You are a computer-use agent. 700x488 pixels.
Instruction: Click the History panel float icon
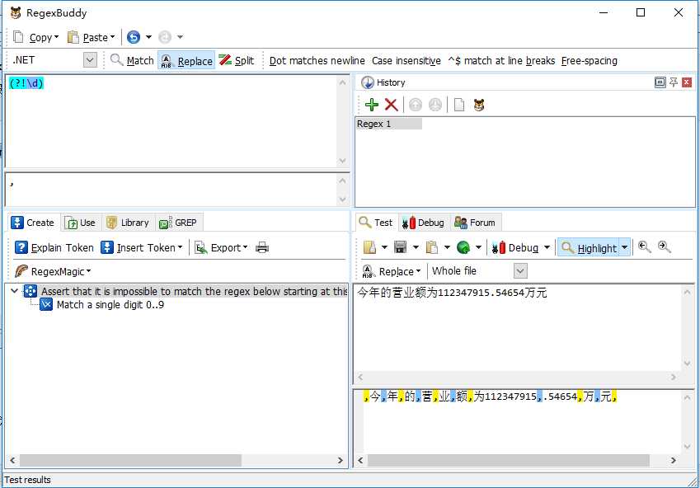pos(660,82)
